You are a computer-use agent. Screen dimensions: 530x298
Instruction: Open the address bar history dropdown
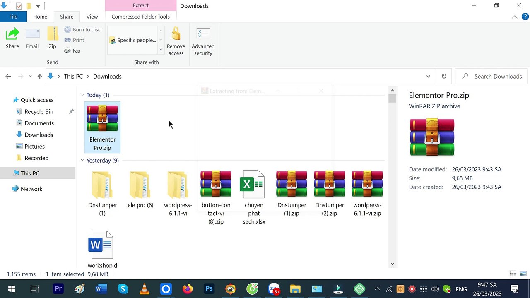[428, 77]
